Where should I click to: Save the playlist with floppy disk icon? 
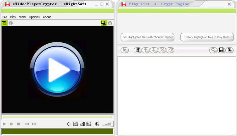tap(222, 50)
